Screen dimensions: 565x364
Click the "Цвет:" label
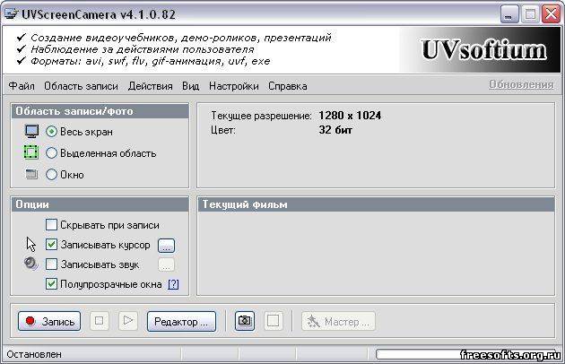(223, 130)
